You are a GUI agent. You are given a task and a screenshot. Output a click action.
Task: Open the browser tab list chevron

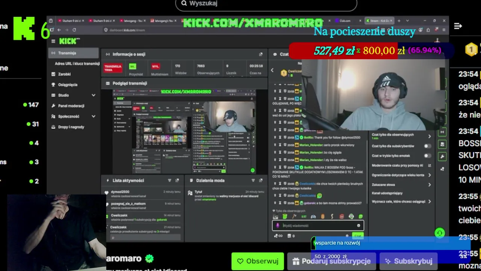[x=407, y=21]
